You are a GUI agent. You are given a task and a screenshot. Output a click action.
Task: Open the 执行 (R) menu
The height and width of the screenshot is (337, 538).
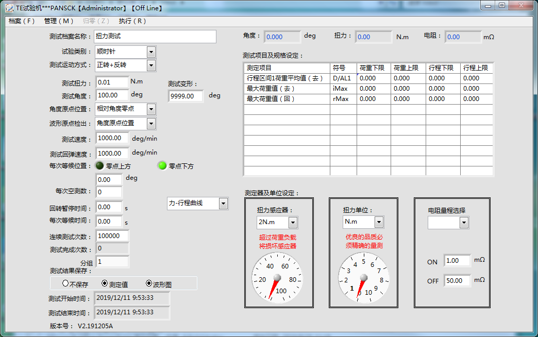tap(132, 21)
